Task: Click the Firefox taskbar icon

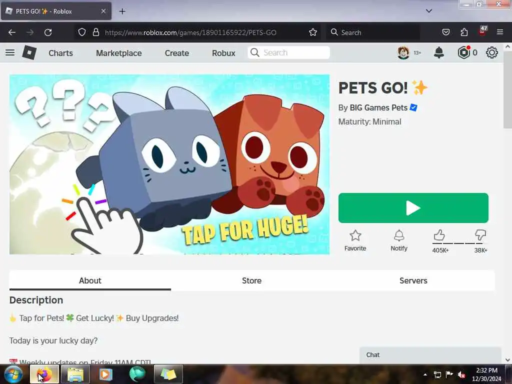Action: (44, 374)
